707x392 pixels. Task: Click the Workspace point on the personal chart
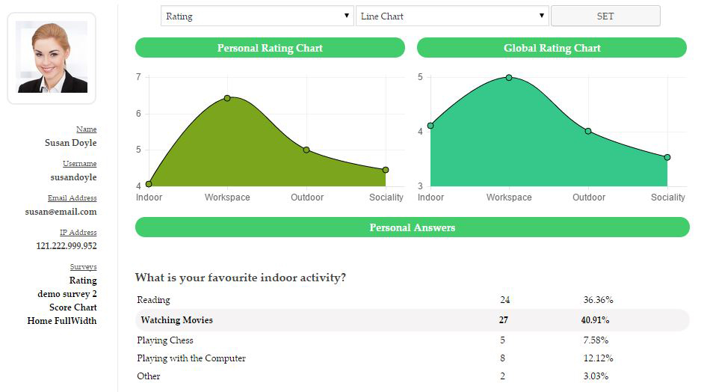click(227, 98)
